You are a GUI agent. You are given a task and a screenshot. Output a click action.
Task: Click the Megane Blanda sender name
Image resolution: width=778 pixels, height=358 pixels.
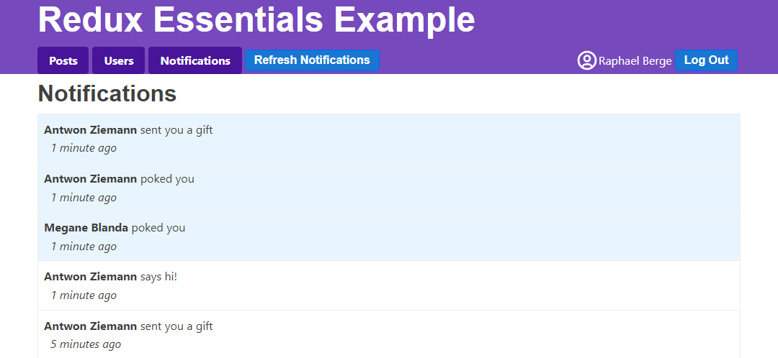pos(86,228)
